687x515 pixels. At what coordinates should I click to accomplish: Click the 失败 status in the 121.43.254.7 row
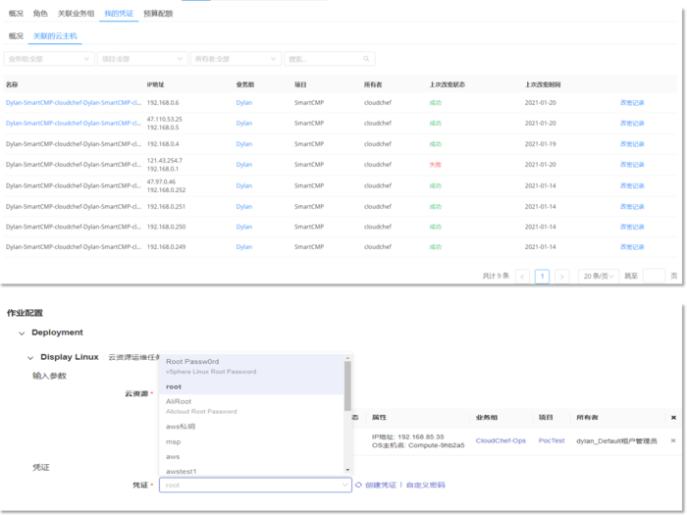(435, 165)
